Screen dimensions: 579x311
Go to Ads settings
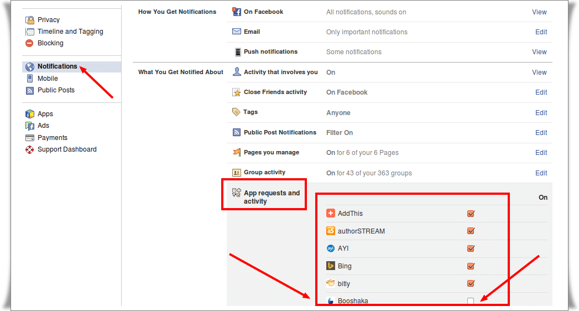click(43, 126)
